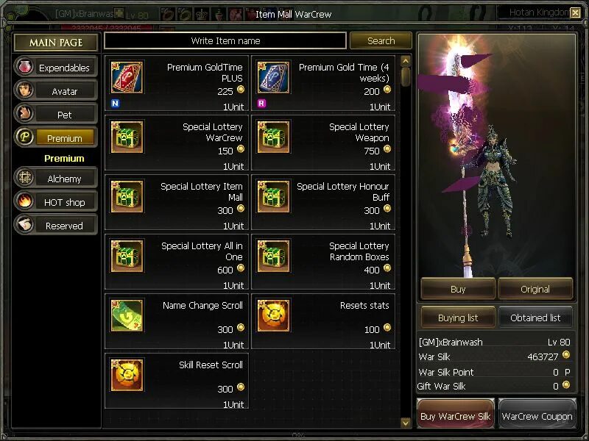Click the Special Lottery Honour Buff chest icon

click(x=273, y=196)
